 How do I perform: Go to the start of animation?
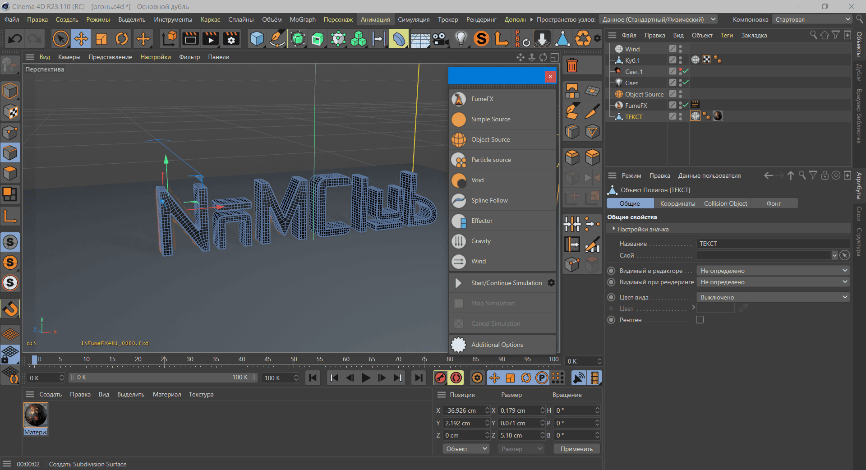313,378
